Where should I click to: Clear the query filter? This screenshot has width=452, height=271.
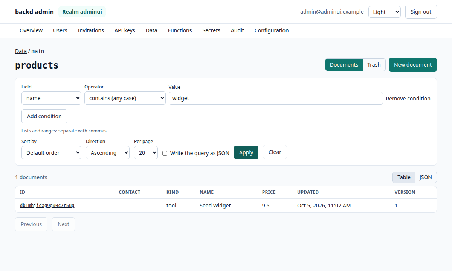click(x=275, y=152)
